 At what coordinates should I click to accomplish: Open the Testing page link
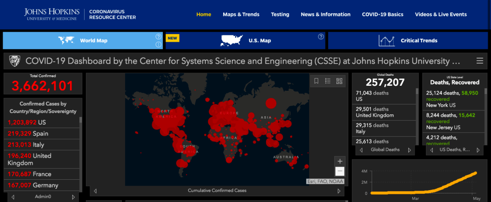(x=280, y=15)
